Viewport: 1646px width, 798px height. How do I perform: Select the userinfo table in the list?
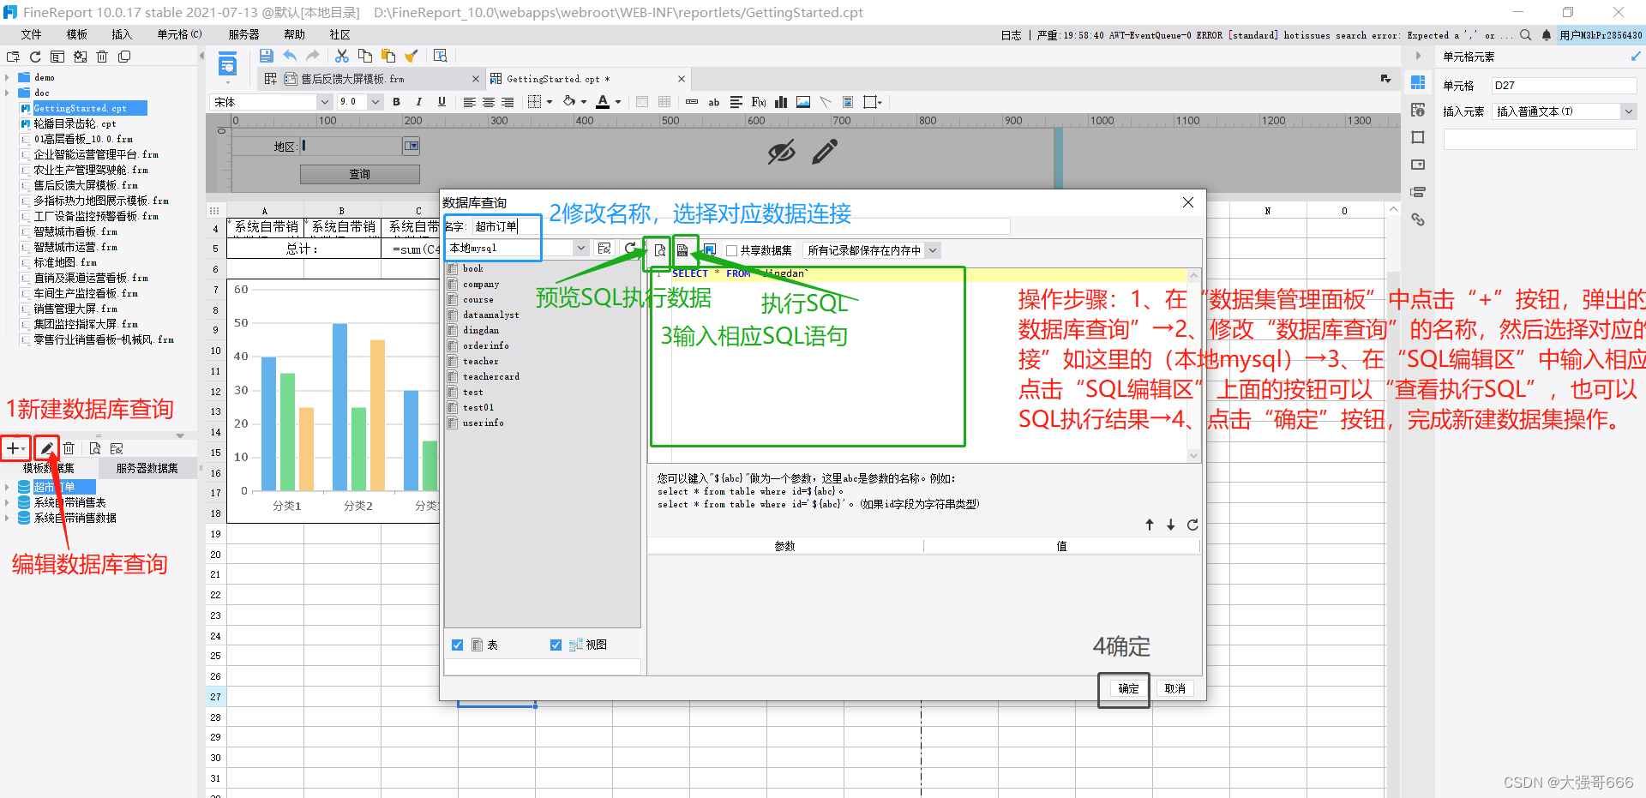pyautogui.click(x=484, y=423)
